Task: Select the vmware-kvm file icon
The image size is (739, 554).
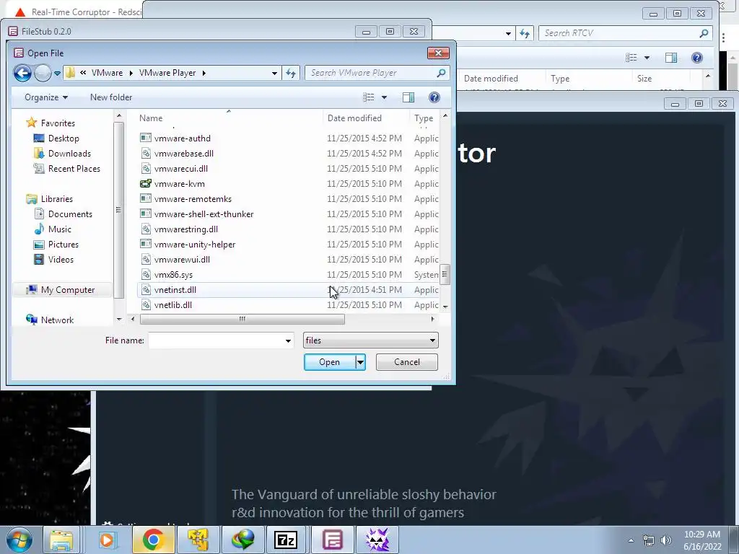Action: point(146,184)
